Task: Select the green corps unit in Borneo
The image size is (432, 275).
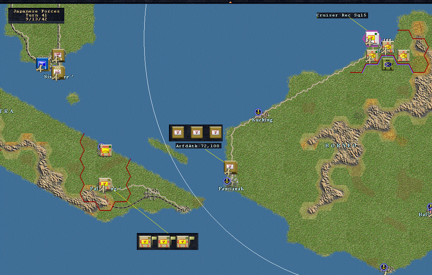Action: [x=388, y=64]
